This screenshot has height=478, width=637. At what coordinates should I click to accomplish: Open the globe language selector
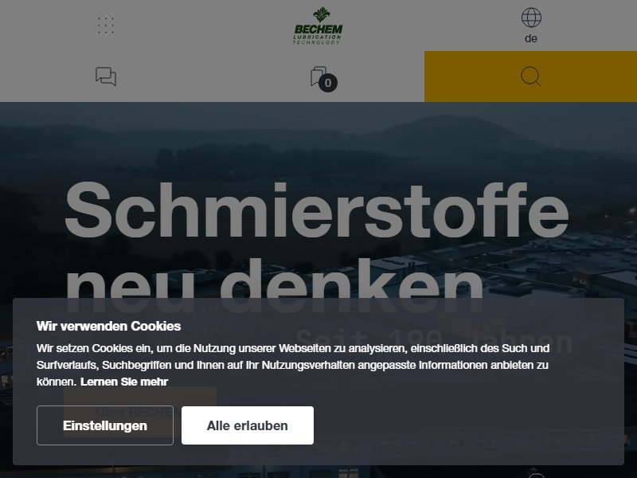(x=531, y=18)
